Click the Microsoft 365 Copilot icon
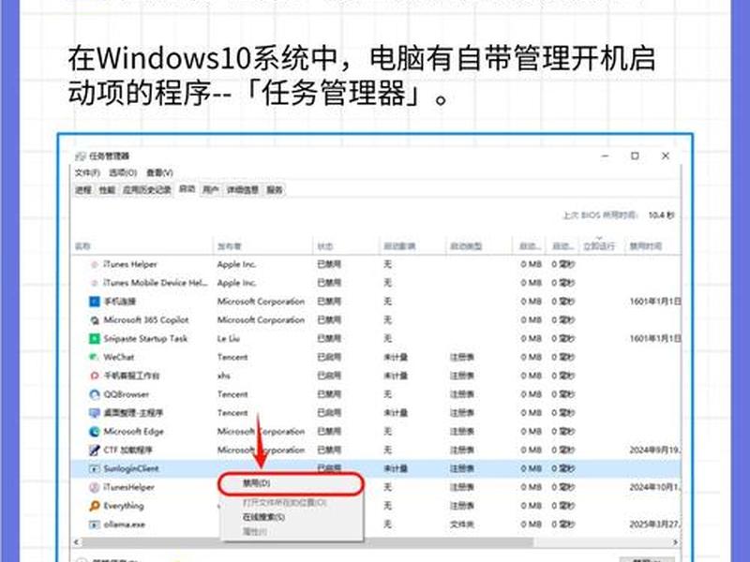 pyautogui.click(x=95, y=320)
